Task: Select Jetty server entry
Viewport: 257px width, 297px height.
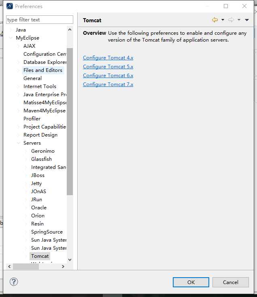Action: [36, 183]
